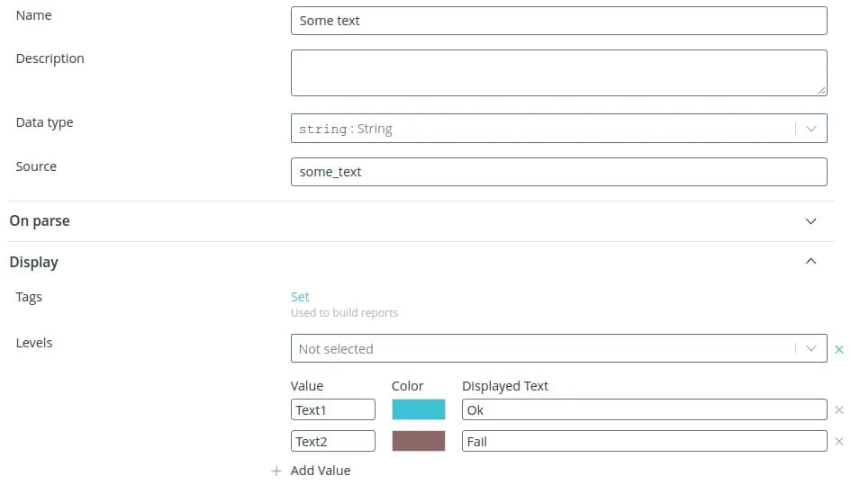Click the Set link for Tags

[300, 297]
